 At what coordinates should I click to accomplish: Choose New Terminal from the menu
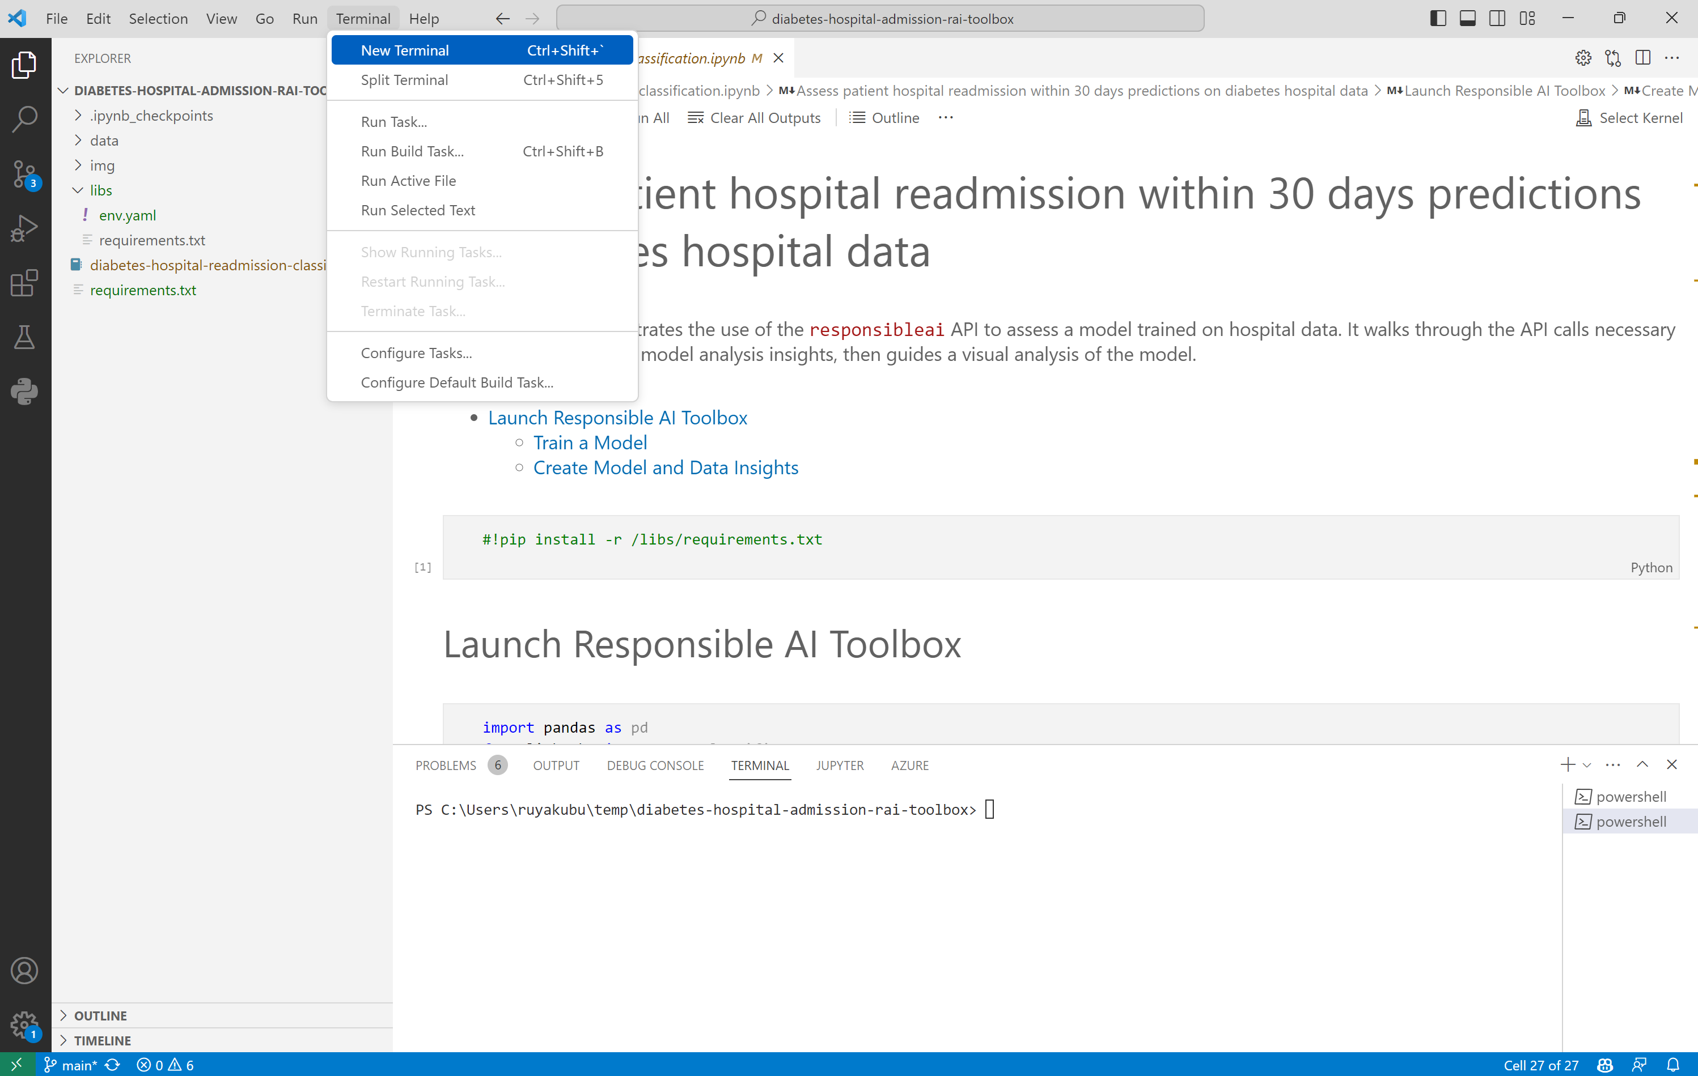pyautogui.click(x=482, y=50)
